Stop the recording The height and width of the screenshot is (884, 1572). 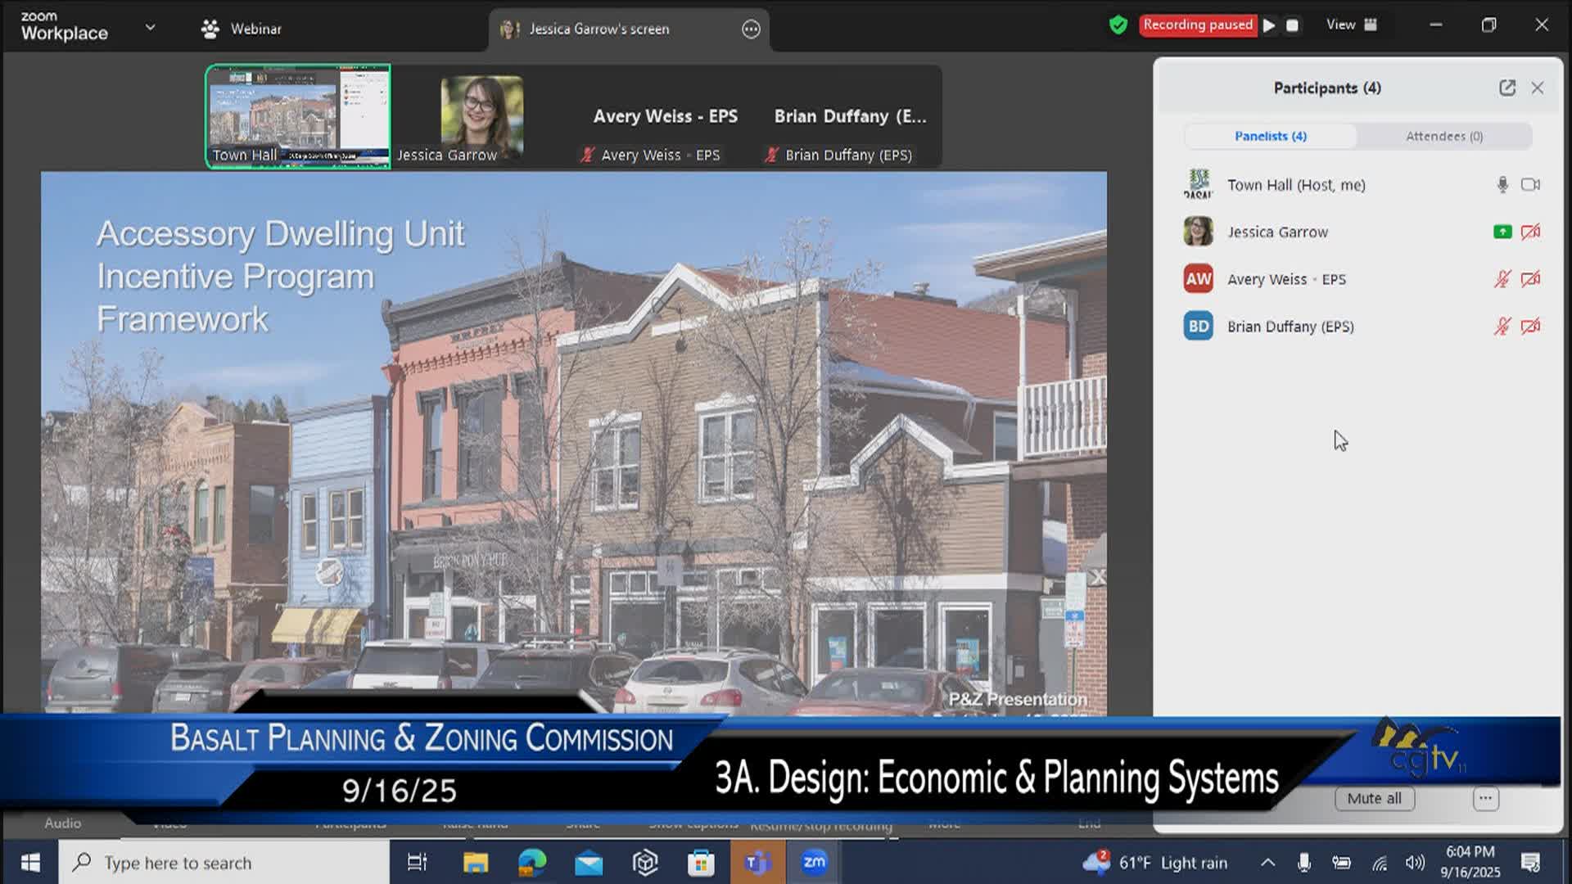click(x=1293, y=25)
